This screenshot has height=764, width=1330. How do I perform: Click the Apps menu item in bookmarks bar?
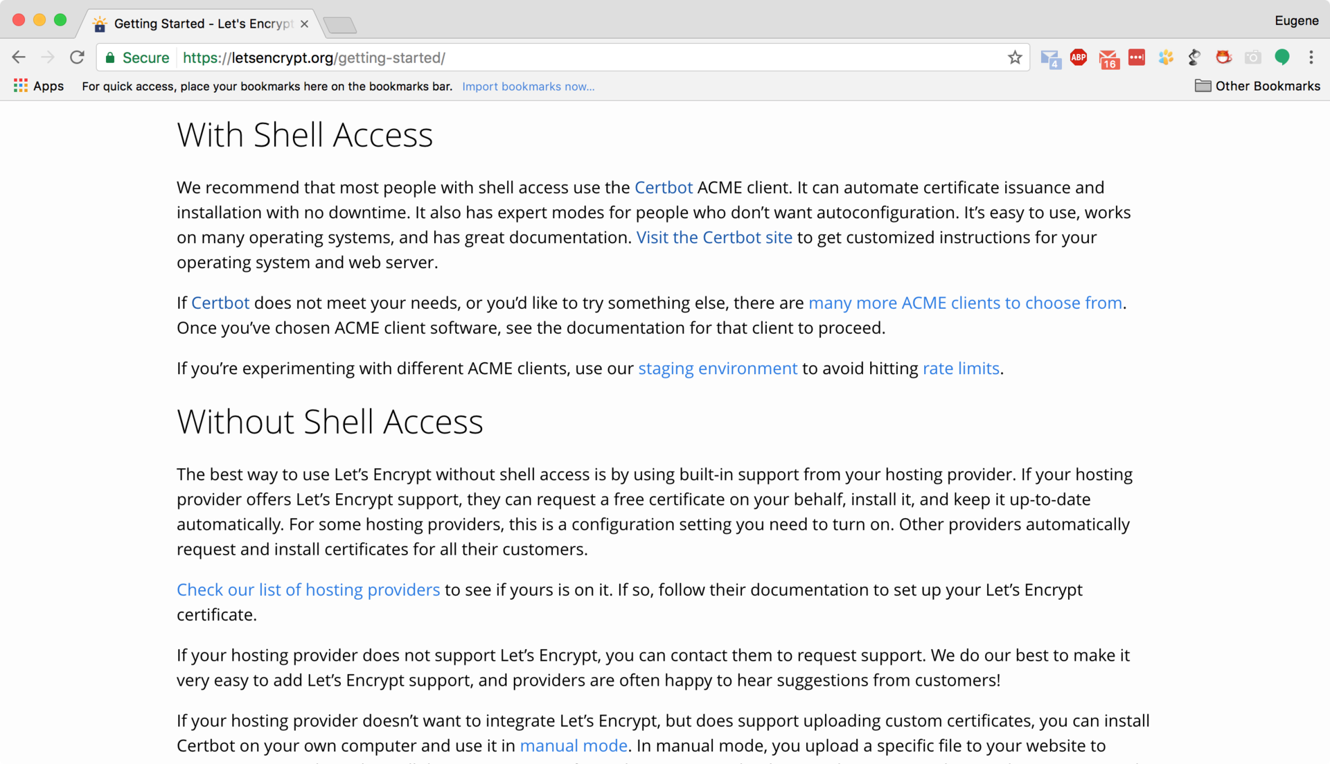(37, 85)
